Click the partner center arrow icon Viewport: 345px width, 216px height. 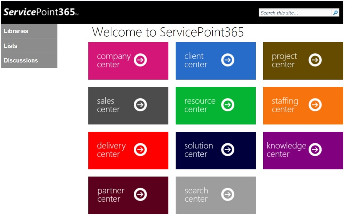tap(140, 195)
